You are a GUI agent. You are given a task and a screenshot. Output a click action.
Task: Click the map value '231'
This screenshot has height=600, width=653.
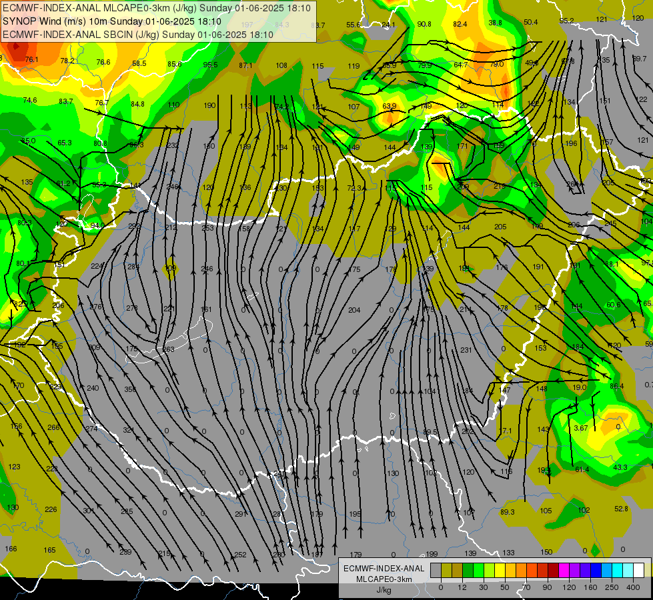466,350
